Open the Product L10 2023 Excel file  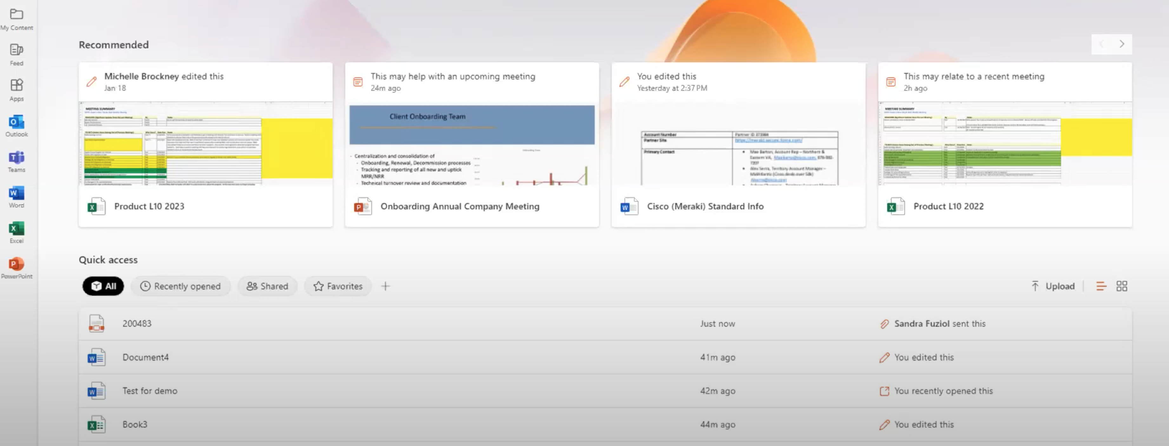click(149, 206)
